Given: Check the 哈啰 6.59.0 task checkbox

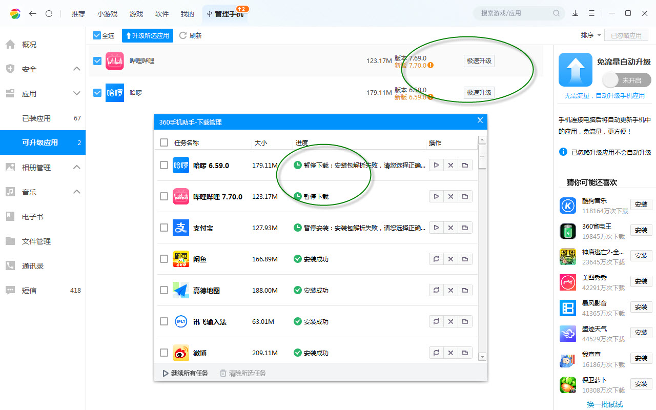Looking at the screenshot, I should tap(164, 165).
